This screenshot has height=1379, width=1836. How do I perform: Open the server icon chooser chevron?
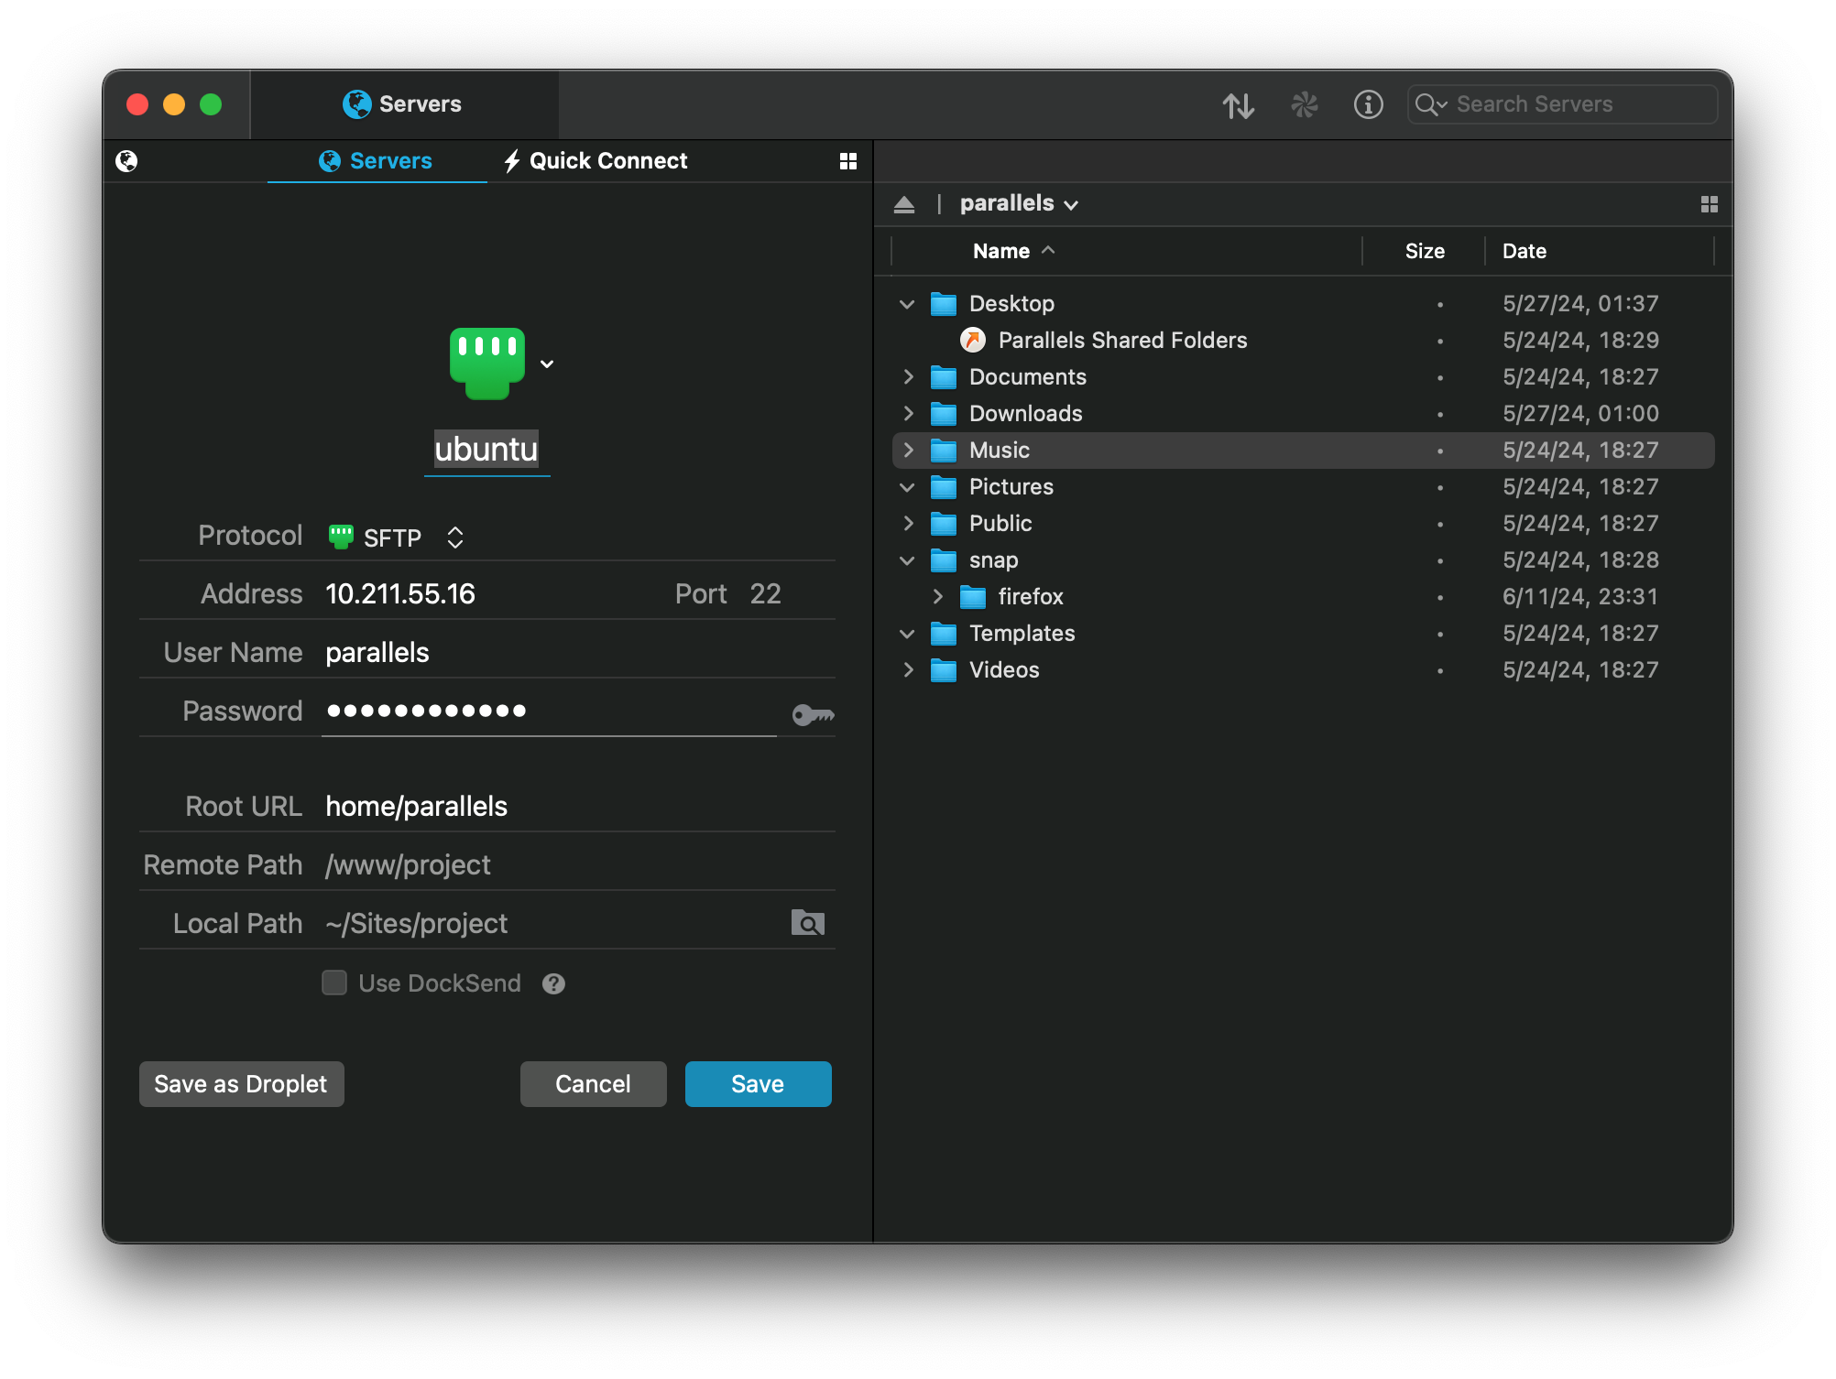pyautogui.click(x=547, y=364)
